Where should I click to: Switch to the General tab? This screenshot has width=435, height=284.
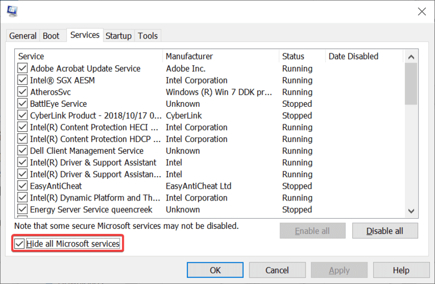pos(23,36)
